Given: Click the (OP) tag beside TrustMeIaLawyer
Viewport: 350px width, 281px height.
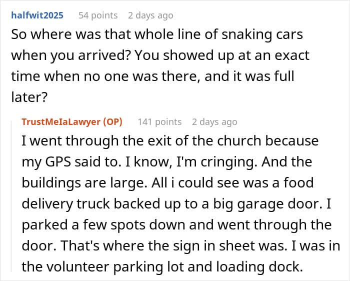Looking at the screenshot, I should point(112,122).
